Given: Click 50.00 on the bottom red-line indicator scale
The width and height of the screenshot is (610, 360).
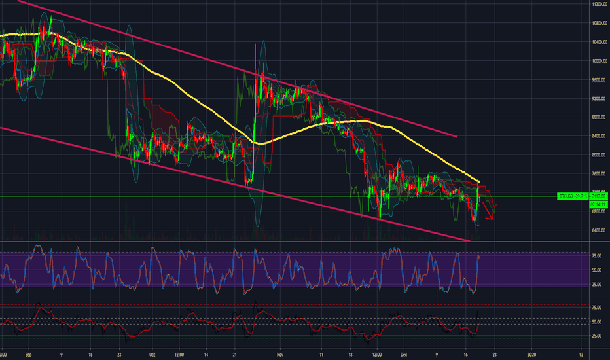Looking at the screenshot, I should click(597, 322).
